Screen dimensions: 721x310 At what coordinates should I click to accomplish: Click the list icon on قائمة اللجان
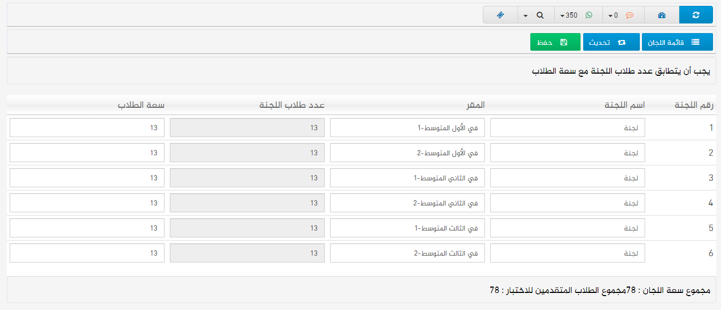click(x=695, y=42)
